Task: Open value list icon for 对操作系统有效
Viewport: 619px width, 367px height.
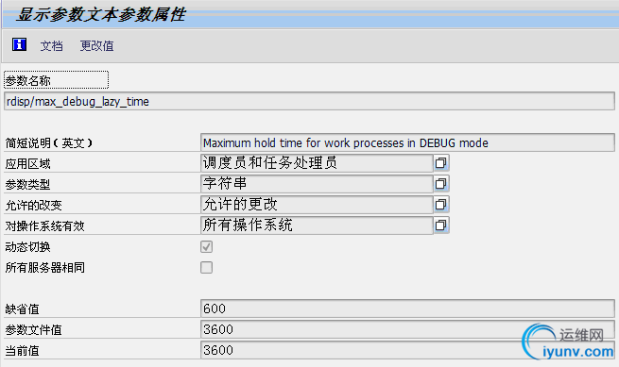Action: point(441,225)
